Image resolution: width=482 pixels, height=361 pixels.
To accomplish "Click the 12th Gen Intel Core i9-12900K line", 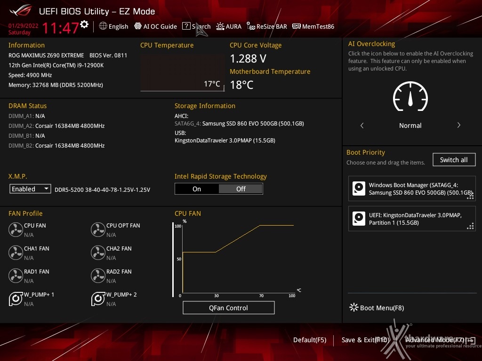I will click(56, 65).
